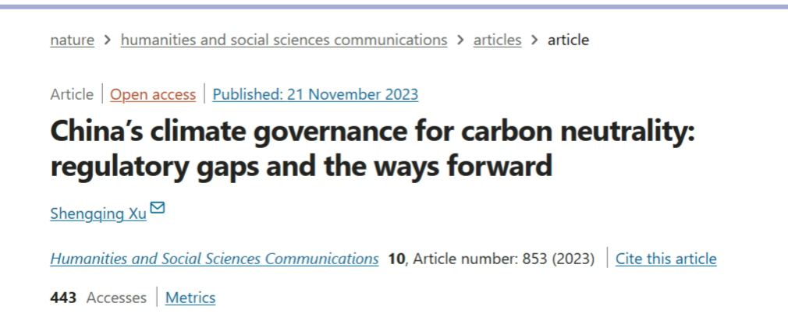This screenshot has height=328, width=788.
Task: View the article Metrics link
Action: click(x=190, y=298)
